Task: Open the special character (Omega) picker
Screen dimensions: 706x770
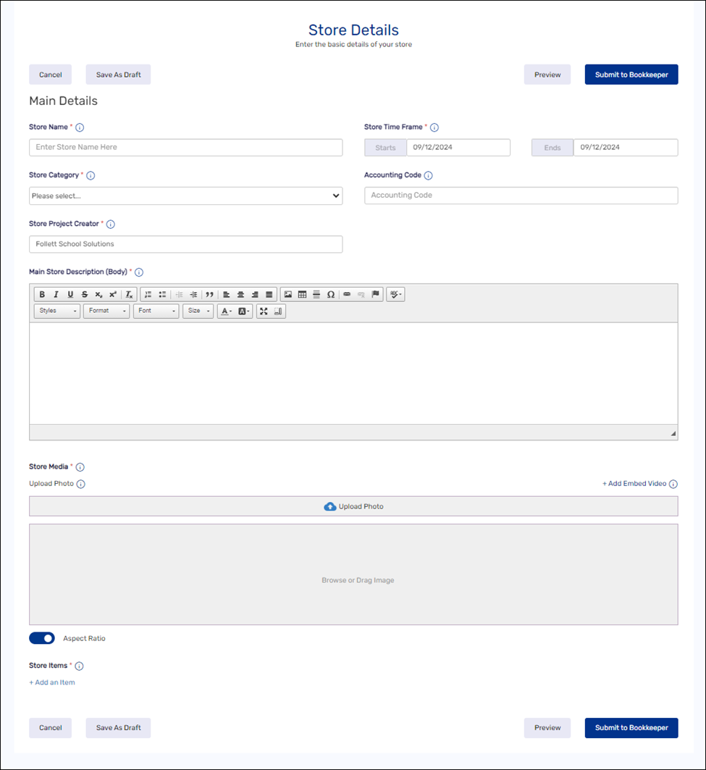Action: point(331,295)
